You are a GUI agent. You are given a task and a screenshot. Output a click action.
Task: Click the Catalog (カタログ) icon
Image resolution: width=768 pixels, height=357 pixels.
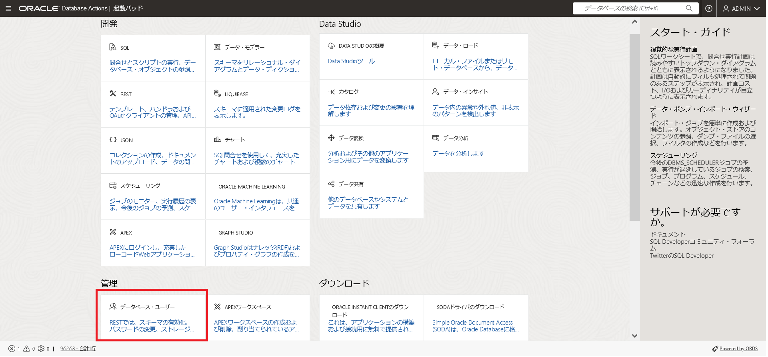[331, 92]
